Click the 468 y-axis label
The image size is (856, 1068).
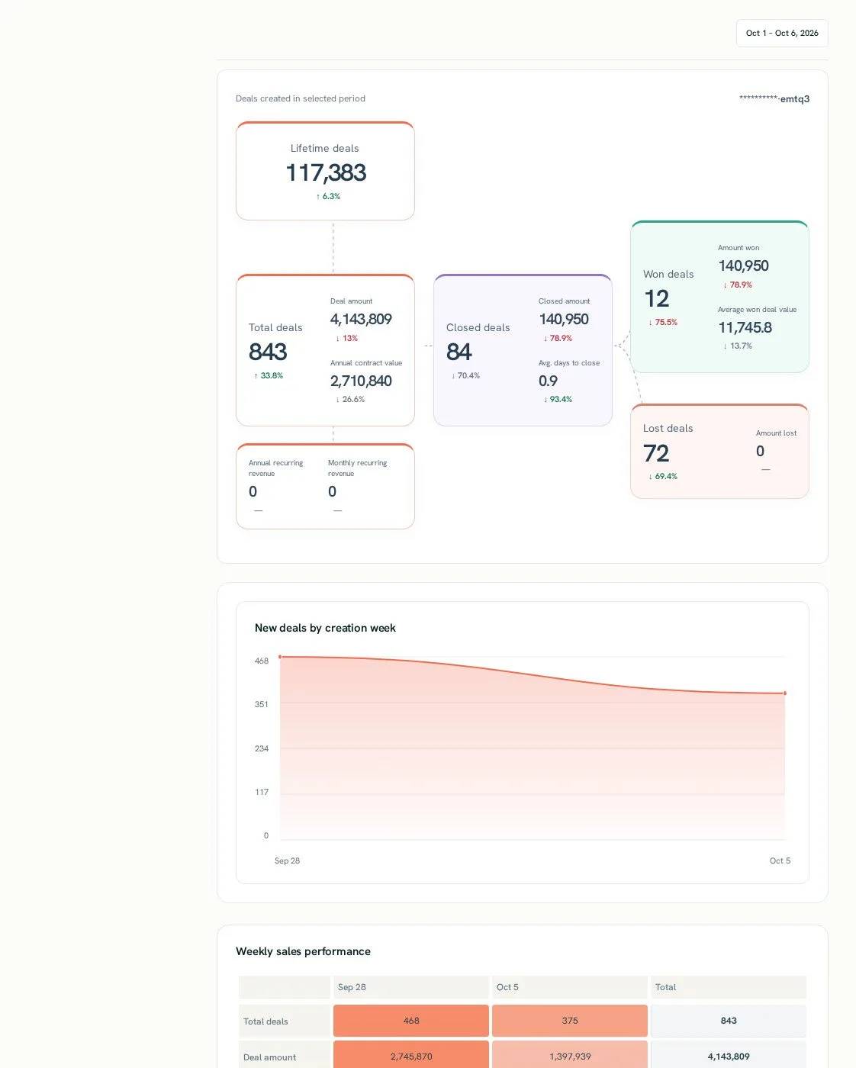[x=262, y=661]
